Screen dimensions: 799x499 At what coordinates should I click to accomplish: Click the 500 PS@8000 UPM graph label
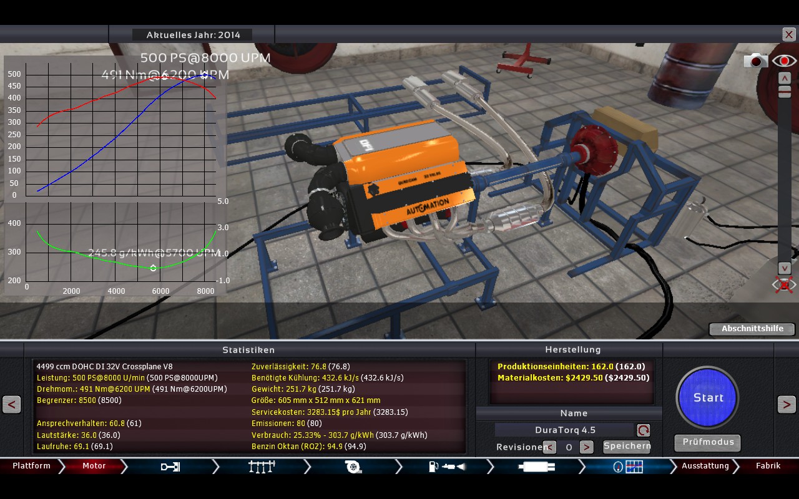[205, 58]
